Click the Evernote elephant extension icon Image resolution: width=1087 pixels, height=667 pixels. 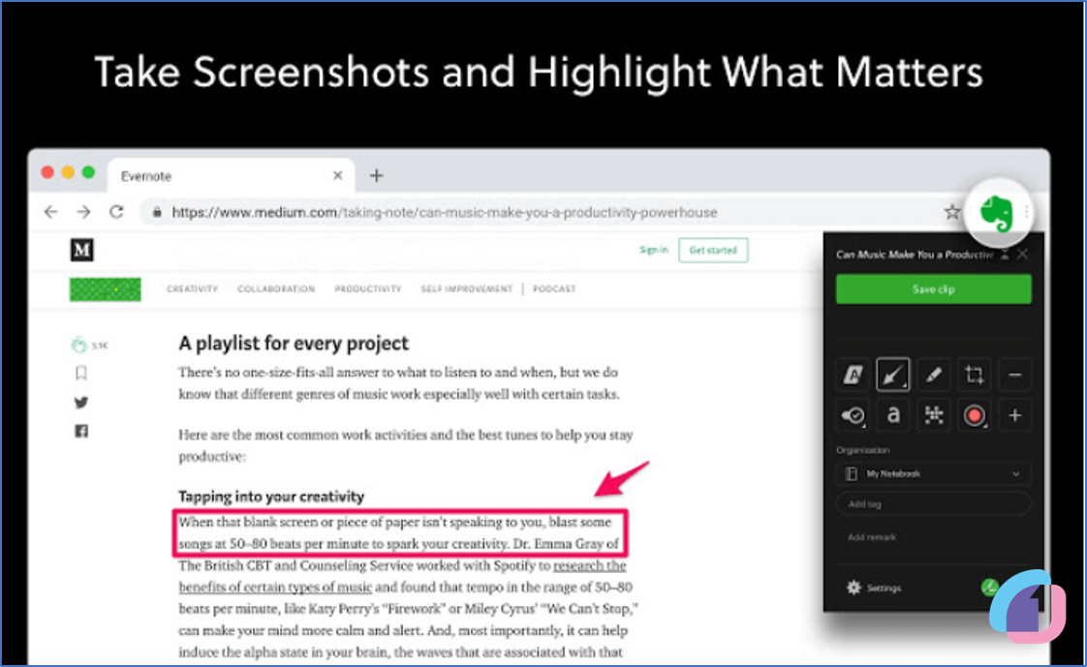[997, 213]
